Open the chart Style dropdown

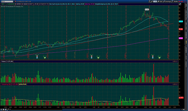[160, 1]
